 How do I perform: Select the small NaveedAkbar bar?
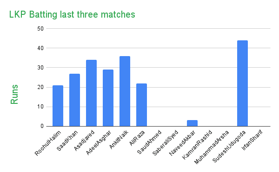pos(192,123)
